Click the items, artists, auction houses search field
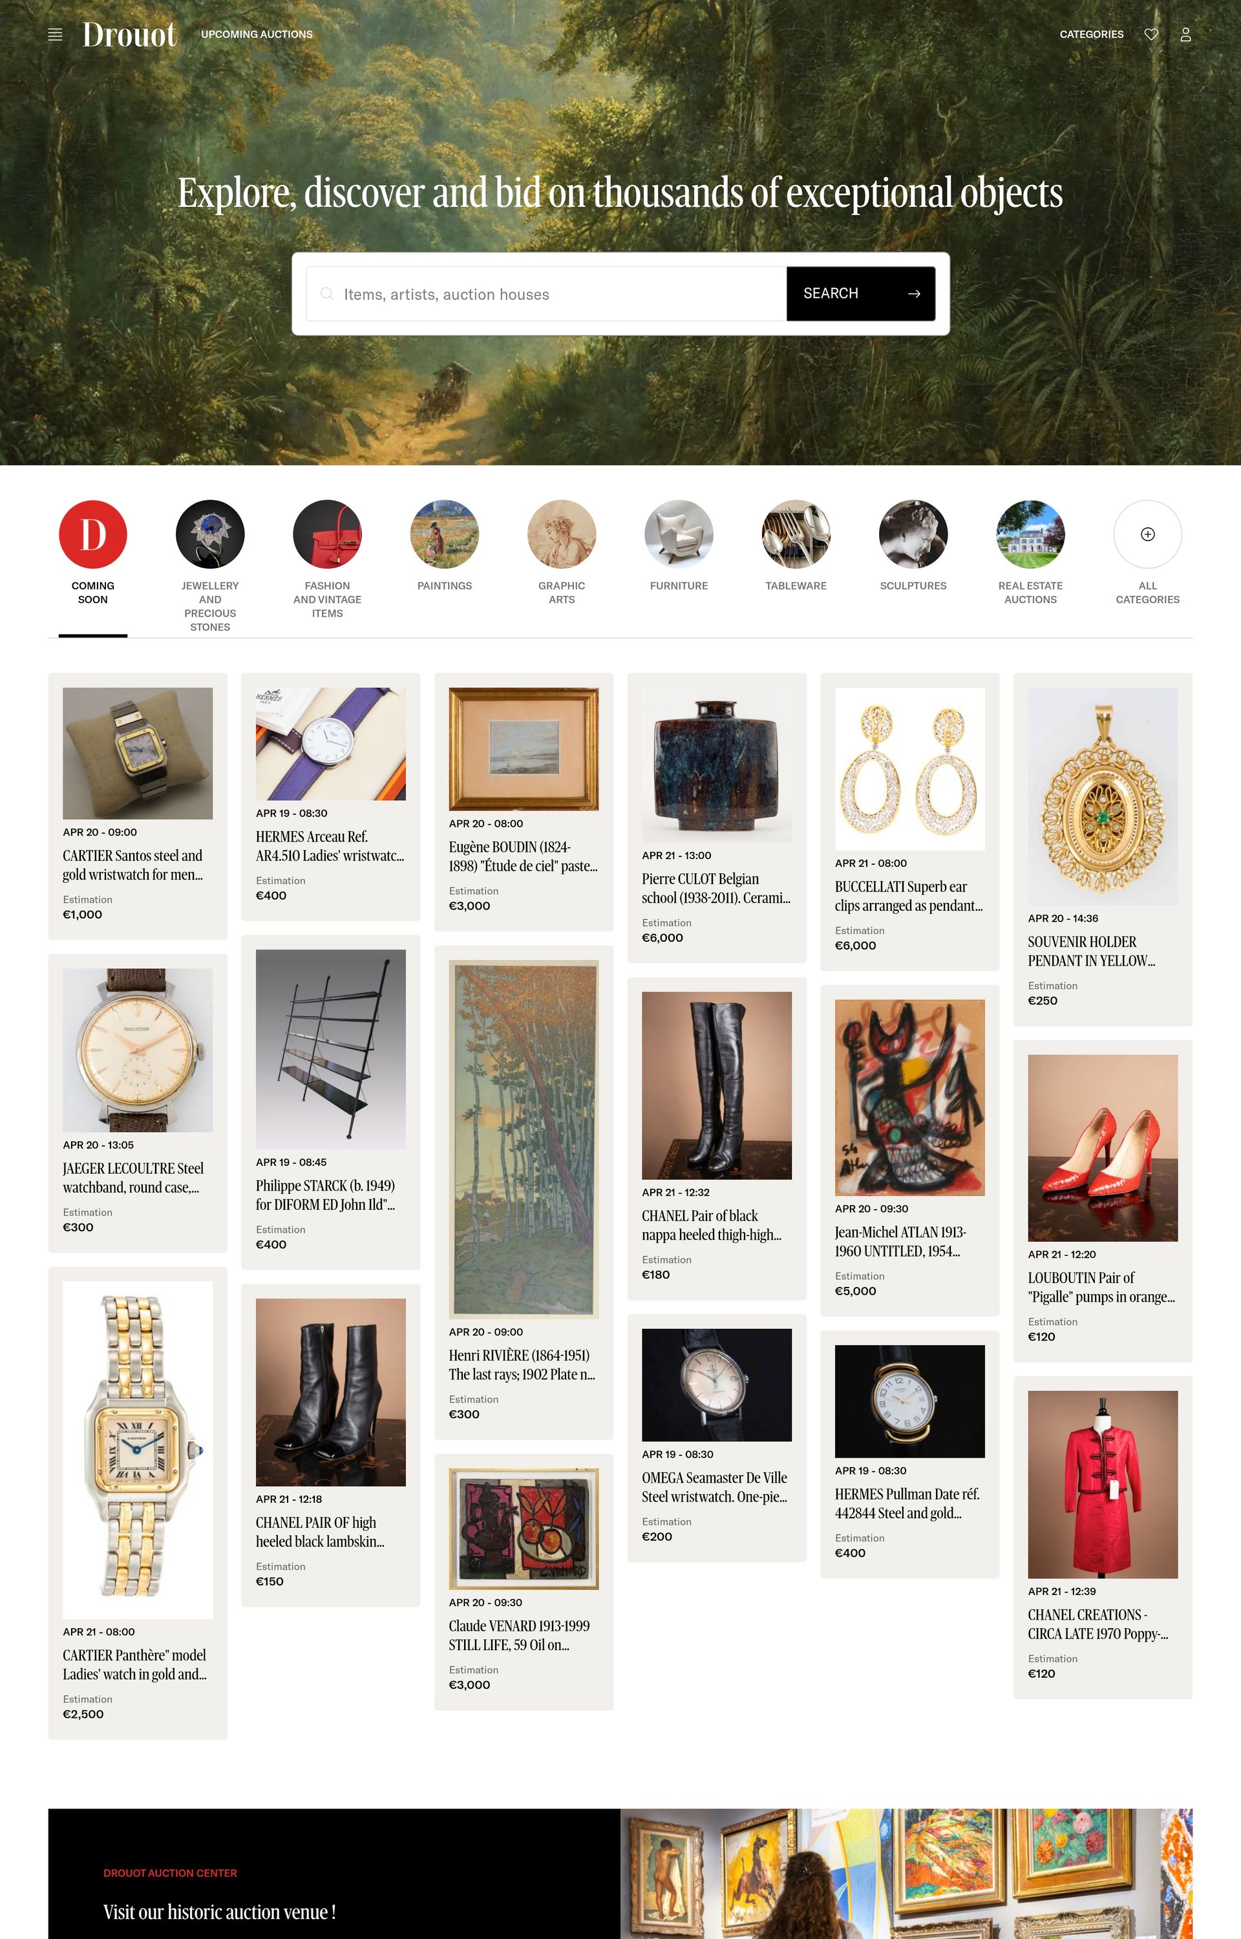The image size is (1241, 1939). (546, 293)
